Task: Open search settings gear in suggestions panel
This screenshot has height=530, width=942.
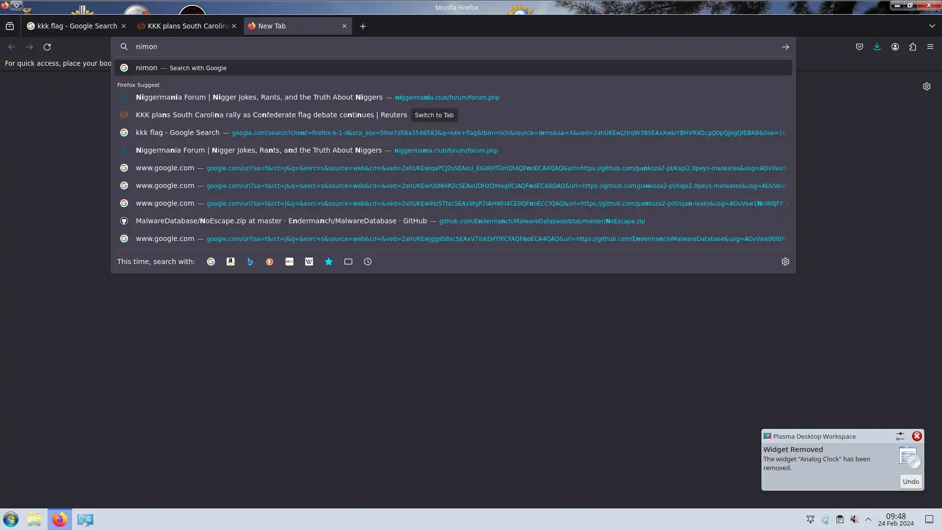Action: coord(785,262)
